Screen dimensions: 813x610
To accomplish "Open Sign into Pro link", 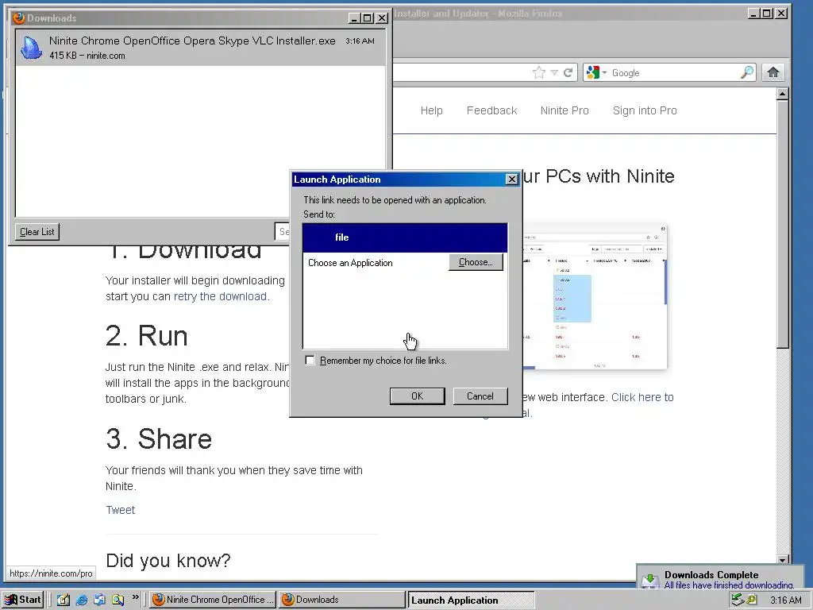I will 645,110.
